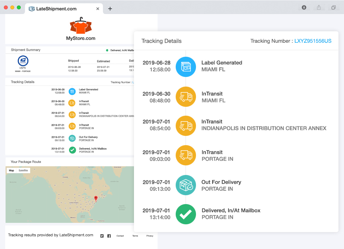
Task: Click the teal Out For Delivery icon in enlarged panel
Action: coord(186,185)
